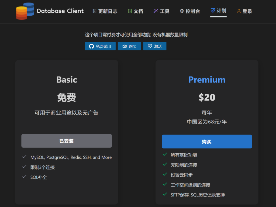
Task: Click the magic wand icon beside 工具
Action: pos(156,11)
